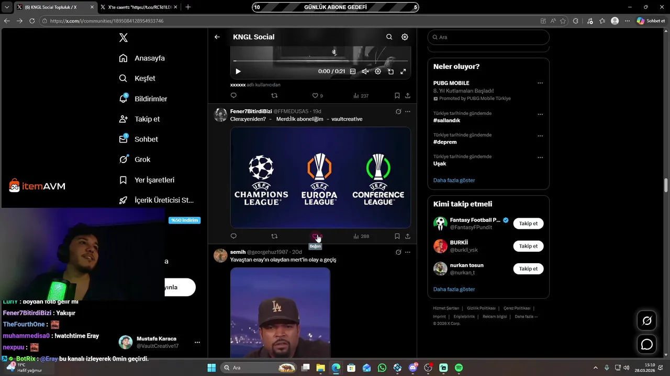Click the x.com address bar

tap(288, 21)
